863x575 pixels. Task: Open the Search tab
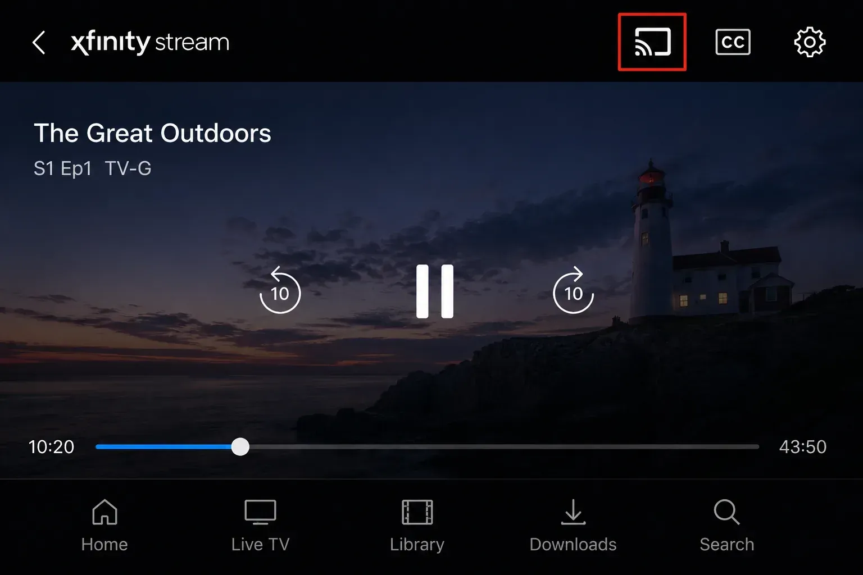click(x=727, y=526)
